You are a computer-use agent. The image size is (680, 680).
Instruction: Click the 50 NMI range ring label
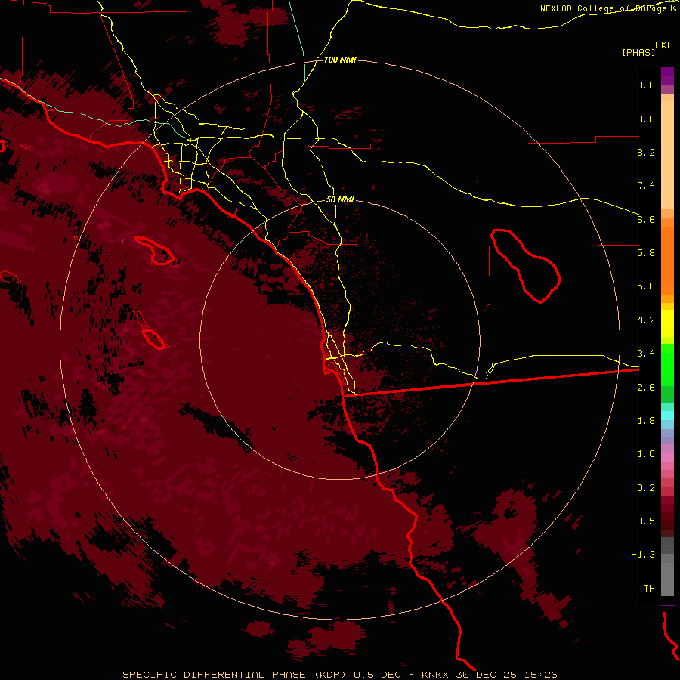[x=340, y=199]
